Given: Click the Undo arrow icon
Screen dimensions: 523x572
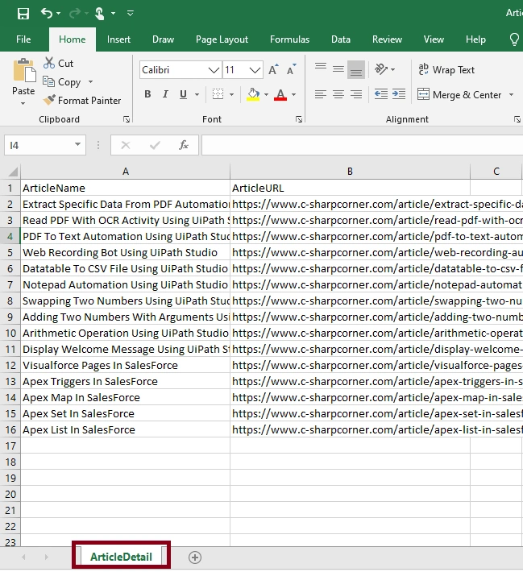Looking at the screenshot, I should coord(47,14).
